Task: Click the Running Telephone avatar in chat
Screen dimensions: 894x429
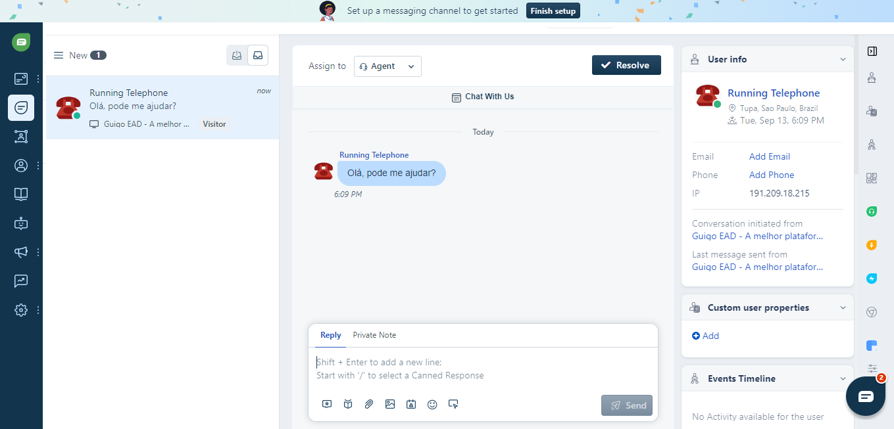Action: [324, 171]
